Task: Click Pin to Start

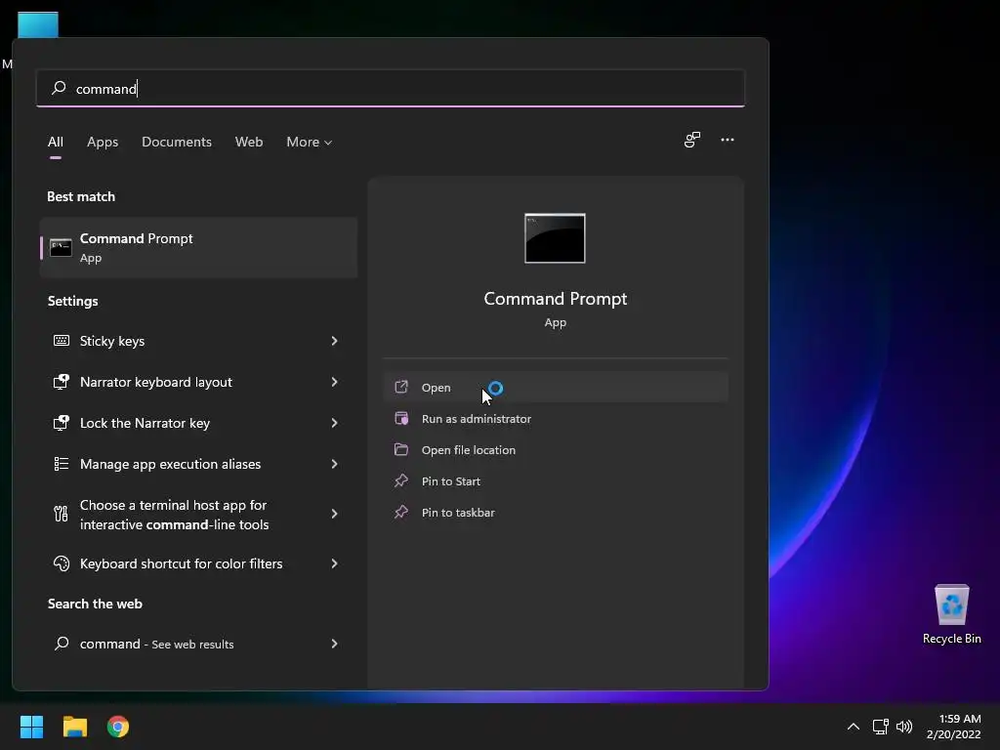Action: tap(556, 480)
